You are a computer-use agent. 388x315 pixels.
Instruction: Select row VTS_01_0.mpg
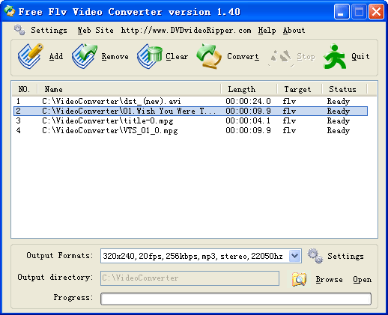pos(190,131)
